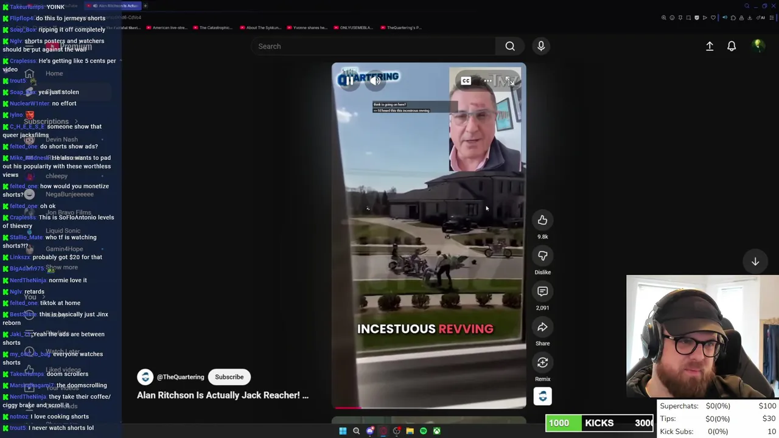This screenshot has width=779, height=438.
Task: Open 'About The Sykkun...' bookmark
Action: click(x=260, y=27)
